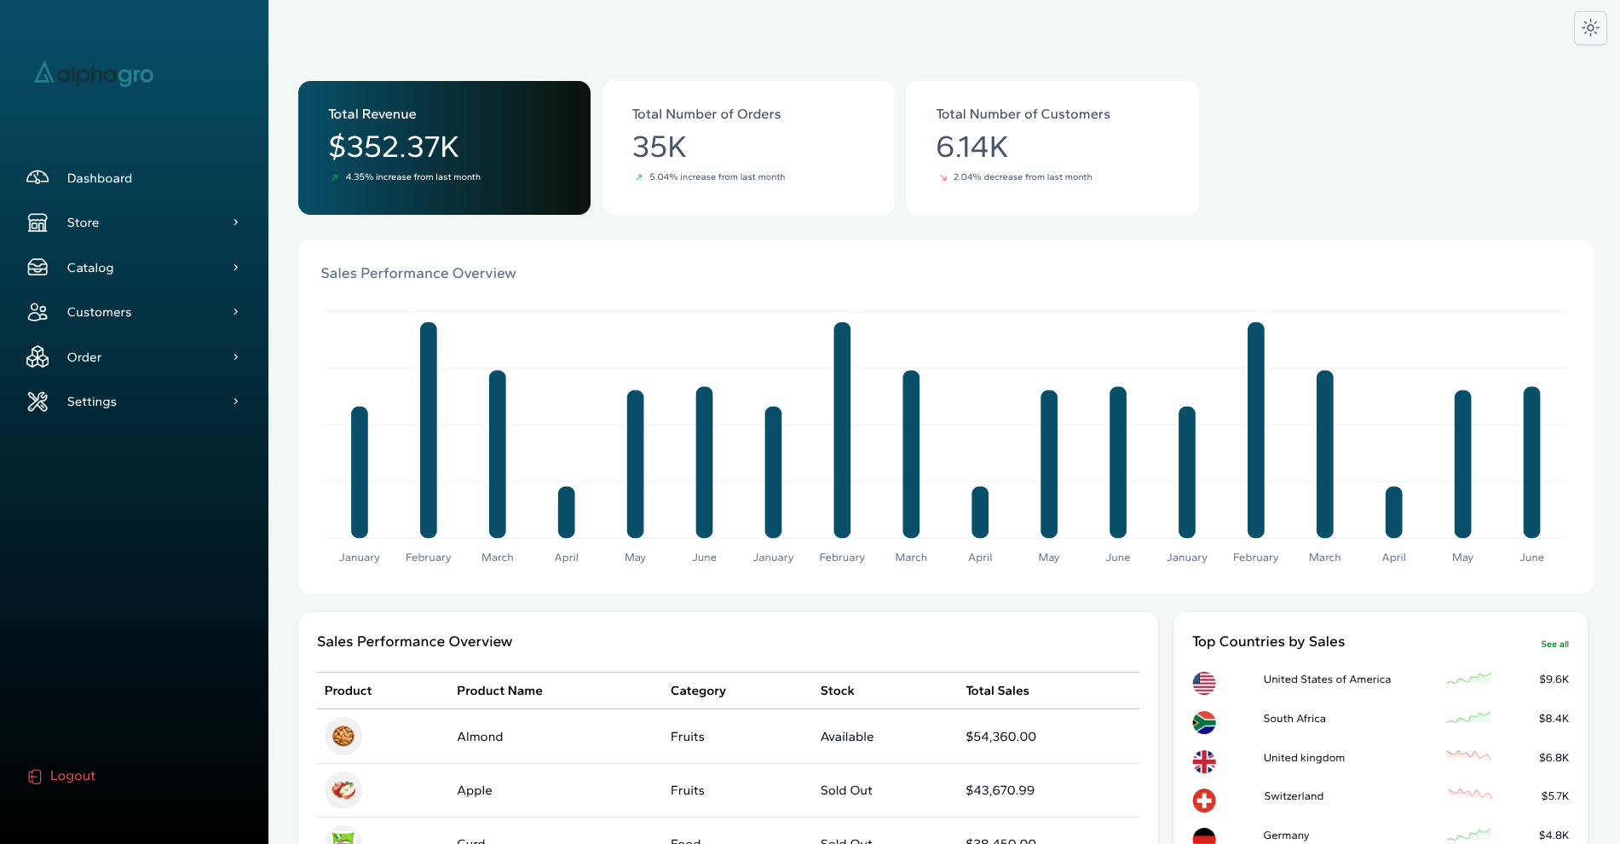Image resolution: width=1620 pixels, height=844 pixels.
Task: Click the Store shop icon
Action: click(x=37, y=223)
